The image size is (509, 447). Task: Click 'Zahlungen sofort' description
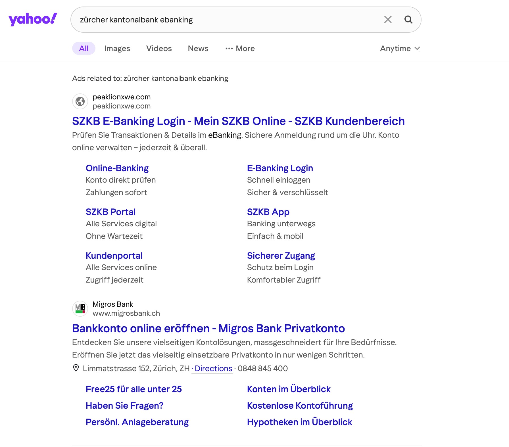(116, 193)
